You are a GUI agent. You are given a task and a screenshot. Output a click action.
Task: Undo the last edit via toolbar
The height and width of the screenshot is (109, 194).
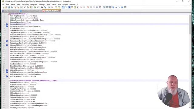(x=35, y=7)
